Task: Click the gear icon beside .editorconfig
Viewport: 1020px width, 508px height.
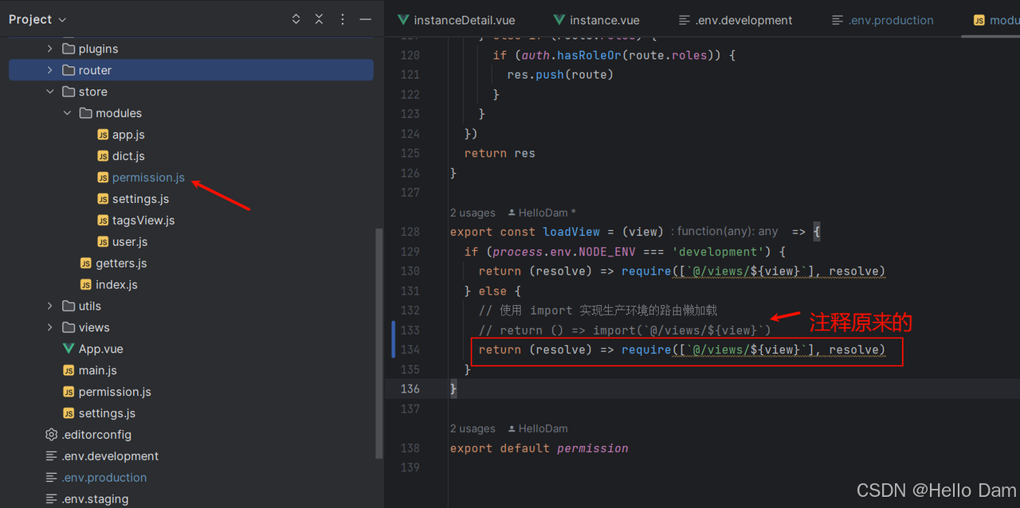Action: 52,435
